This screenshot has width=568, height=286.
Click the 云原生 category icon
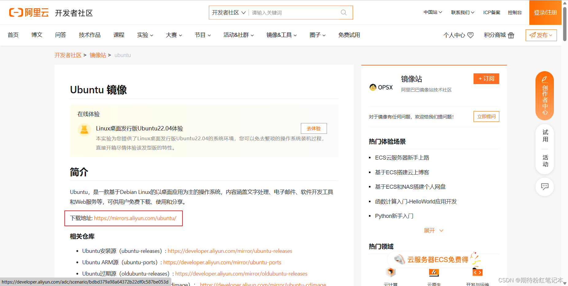(434, 272)
